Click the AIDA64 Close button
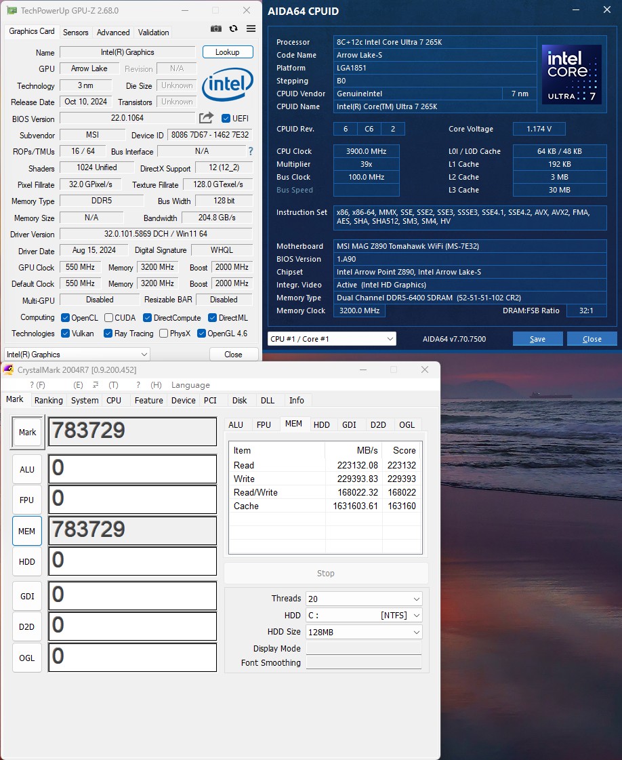Viewport: 622px width, 760px height. click(x=592, y=339)
